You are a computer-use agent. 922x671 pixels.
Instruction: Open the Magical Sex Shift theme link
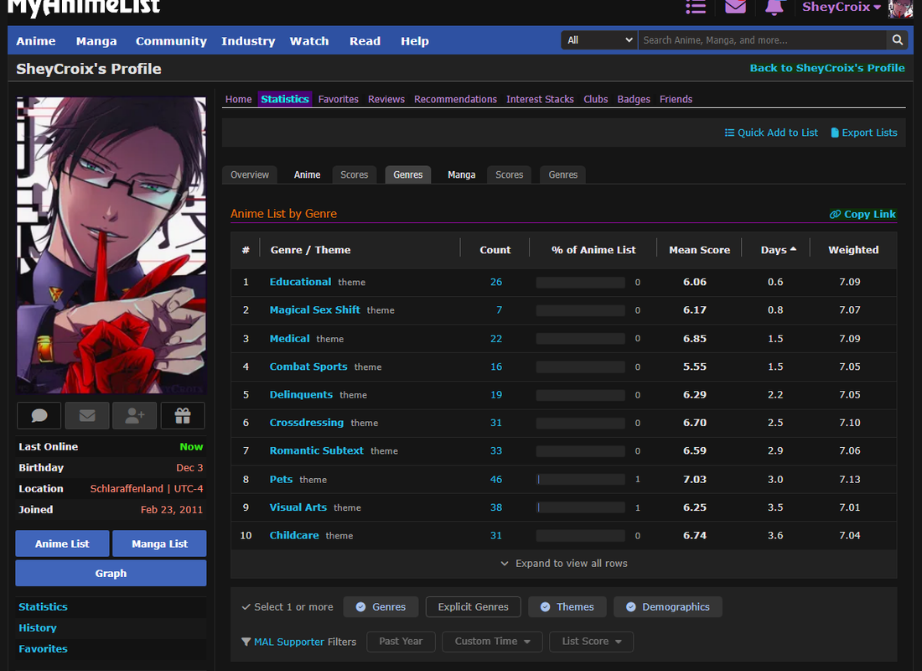click(314, 309)
